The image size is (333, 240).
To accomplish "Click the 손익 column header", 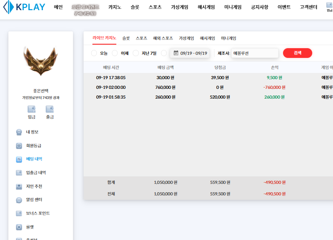I will (x=275, y=67).
